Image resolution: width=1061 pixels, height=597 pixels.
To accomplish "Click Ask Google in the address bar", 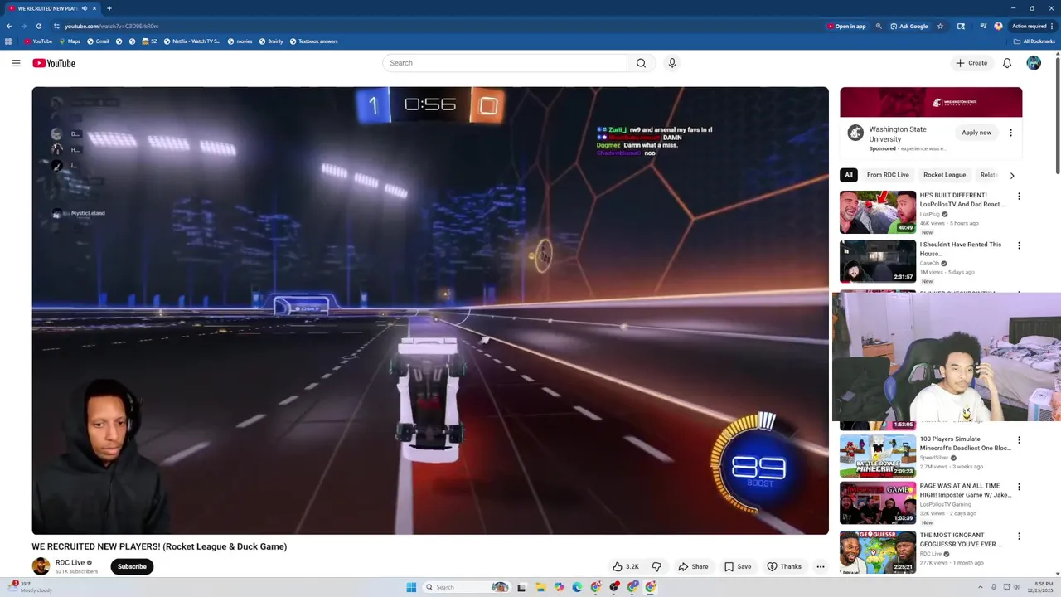I will point(909,26).
